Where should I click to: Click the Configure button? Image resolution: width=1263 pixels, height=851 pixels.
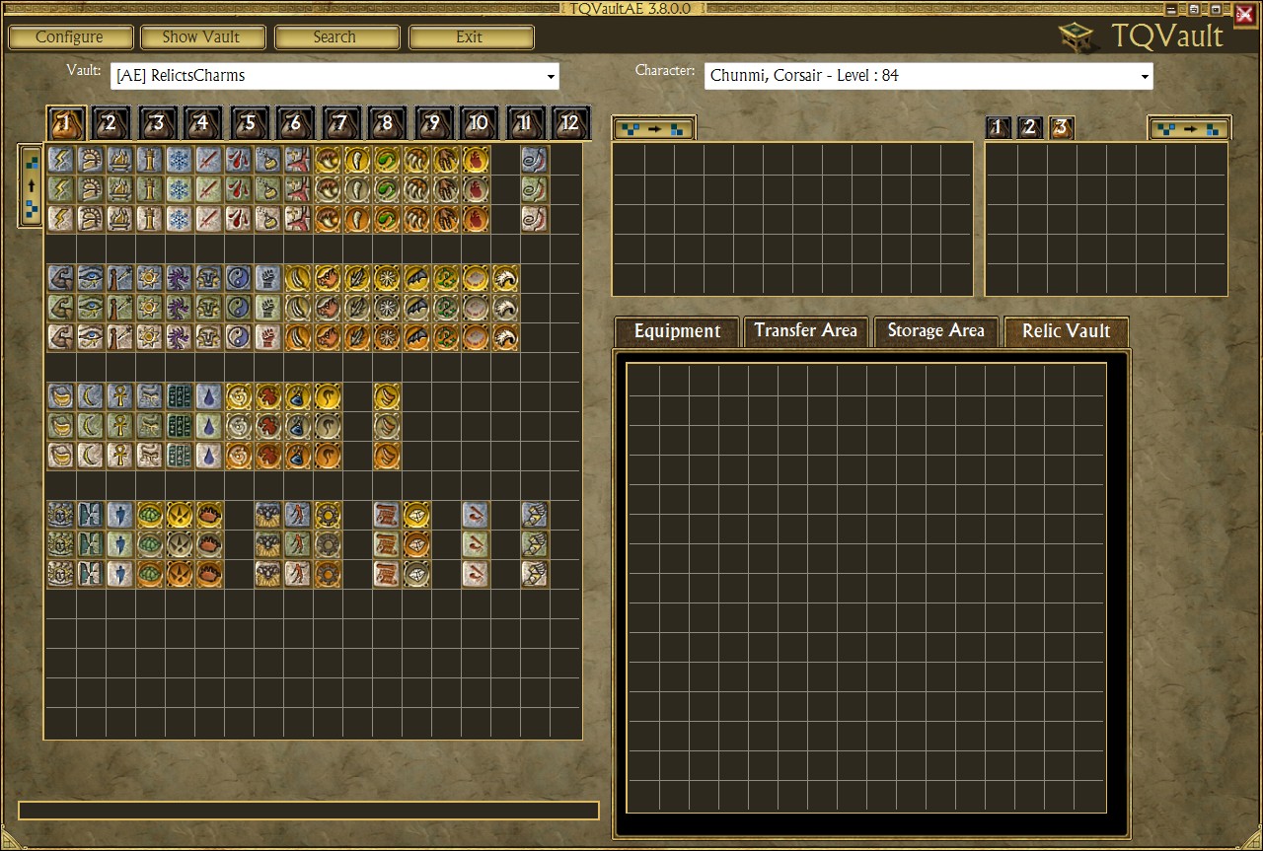pyautogui.click(x=69, y=37)
